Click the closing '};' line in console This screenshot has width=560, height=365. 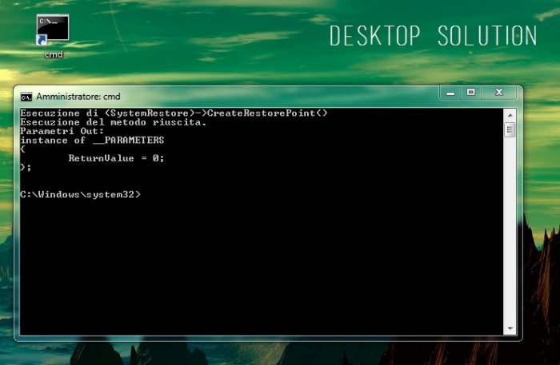pyautogui.click(x=26, y=167)
